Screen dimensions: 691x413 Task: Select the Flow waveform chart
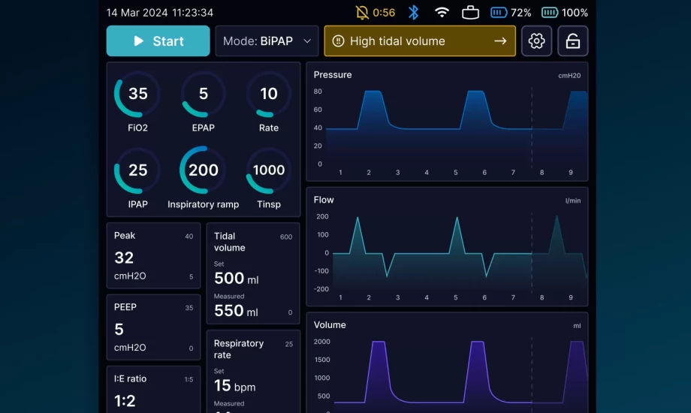coord(447,247)
